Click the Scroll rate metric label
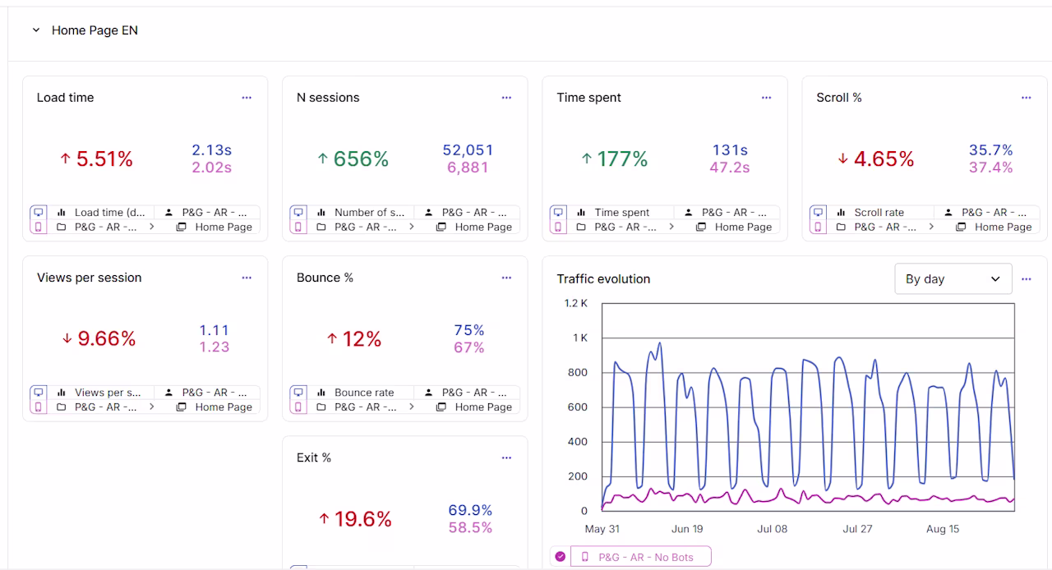 pyautogui.click(x=879, y=212)
